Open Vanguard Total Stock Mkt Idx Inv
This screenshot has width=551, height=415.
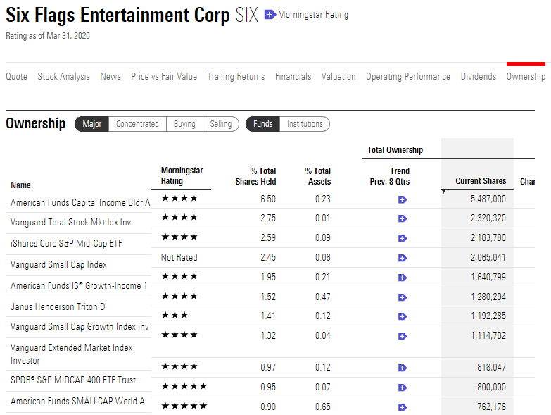[70, 222]
